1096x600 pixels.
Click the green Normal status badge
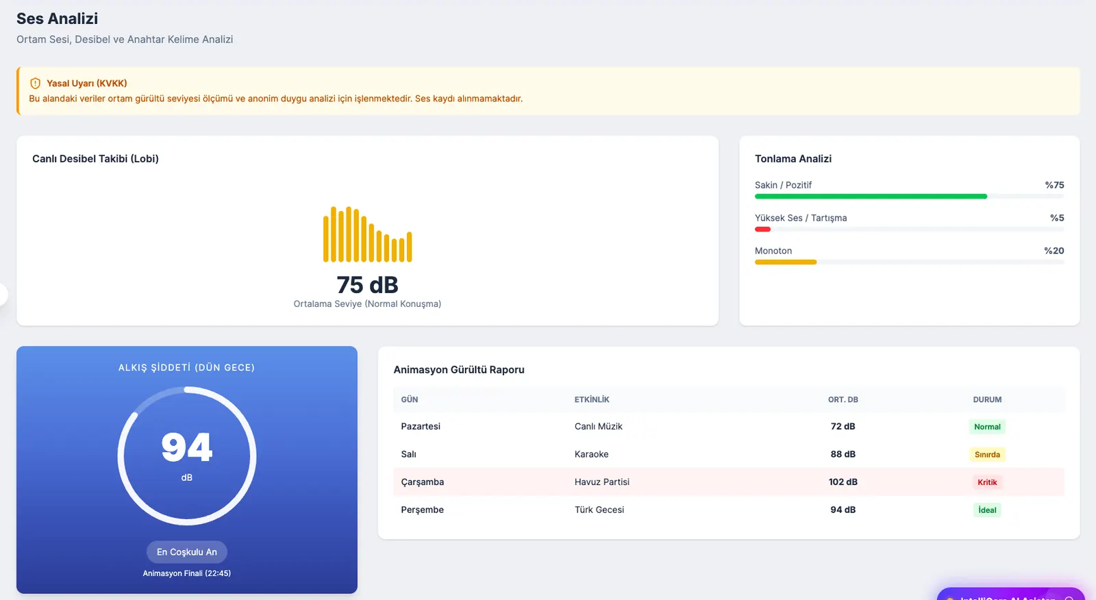(987, 427)
